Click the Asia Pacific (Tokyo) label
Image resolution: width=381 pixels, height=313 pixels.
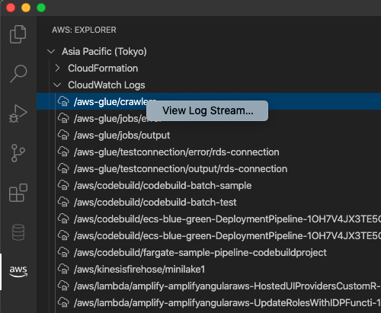pos(104,52)
